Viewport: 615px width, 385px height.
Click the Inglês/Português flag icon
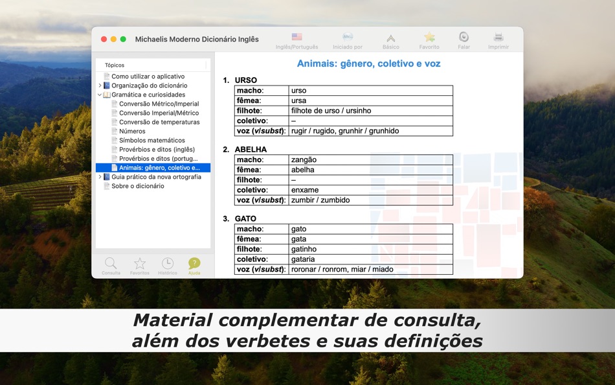click(x=296, y=37)
